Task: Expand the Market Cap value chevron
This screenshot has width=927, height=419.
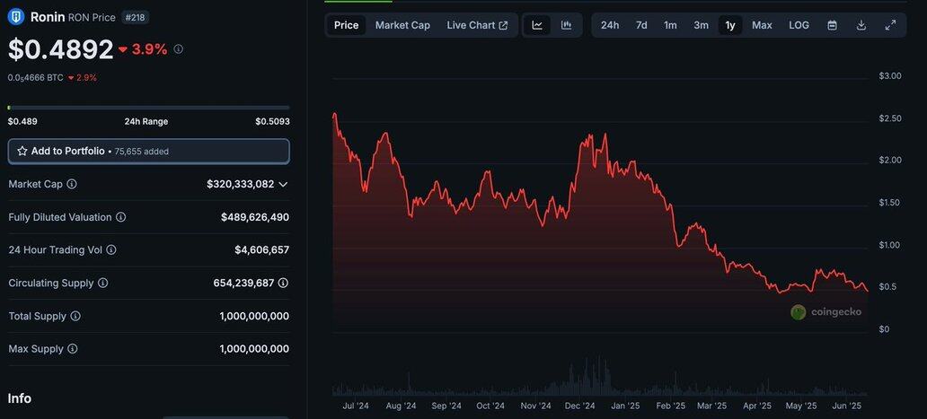Action: pos(283,184)
